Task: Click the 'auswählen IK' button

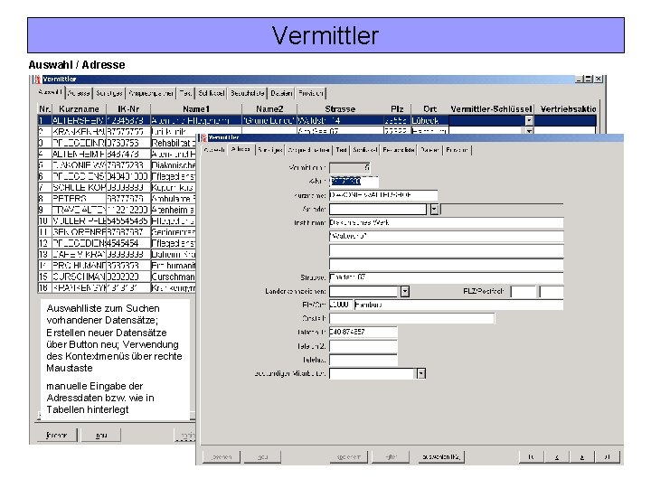Action: click(441, 457)
